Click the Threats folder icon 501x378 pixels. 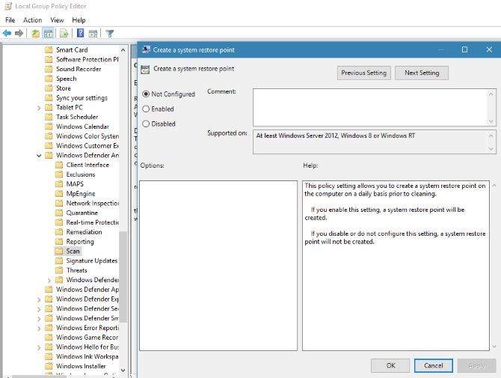click(59, 270)
